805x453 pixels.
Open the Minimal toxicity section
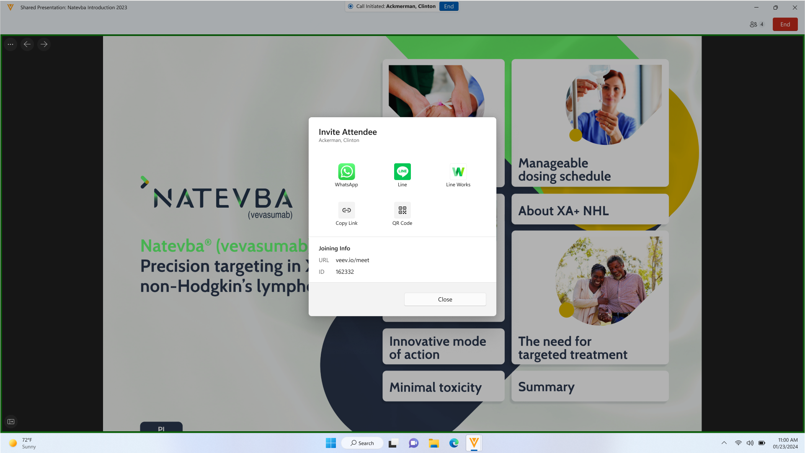click(443, 386)
